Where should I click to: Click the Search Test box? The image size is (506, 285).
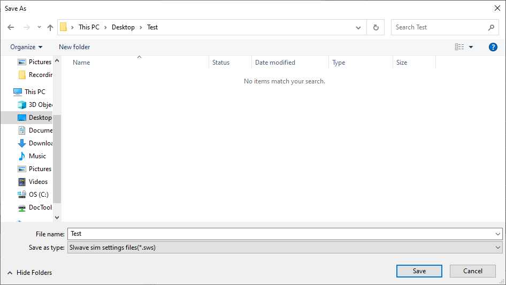440,27
